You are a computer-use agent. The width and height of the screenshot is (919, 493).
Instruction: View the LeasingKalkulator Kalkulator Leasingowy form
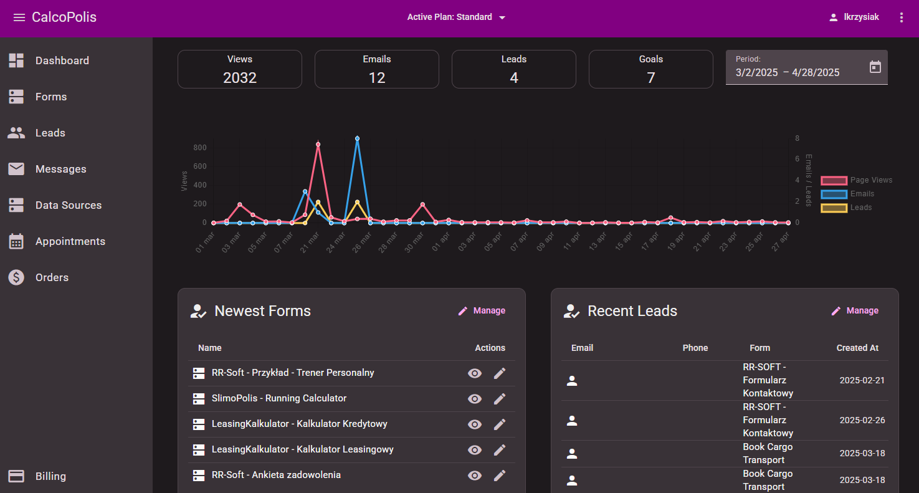pos(475,450)
